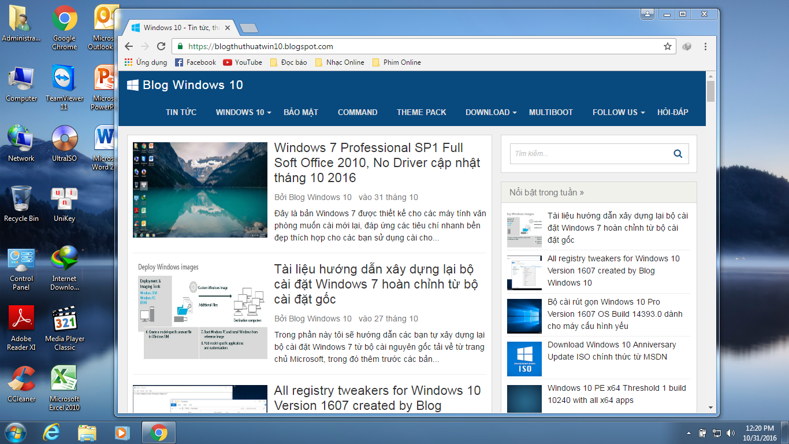Image resolution: width=789 pixels, height=444 pixels.
Task: Open Nổi bật trong tuần heading
Action: 546,193
